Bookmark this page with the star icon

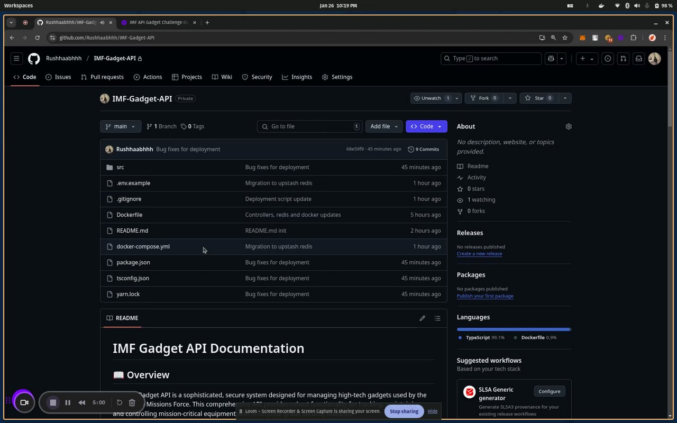coord(565,38)
